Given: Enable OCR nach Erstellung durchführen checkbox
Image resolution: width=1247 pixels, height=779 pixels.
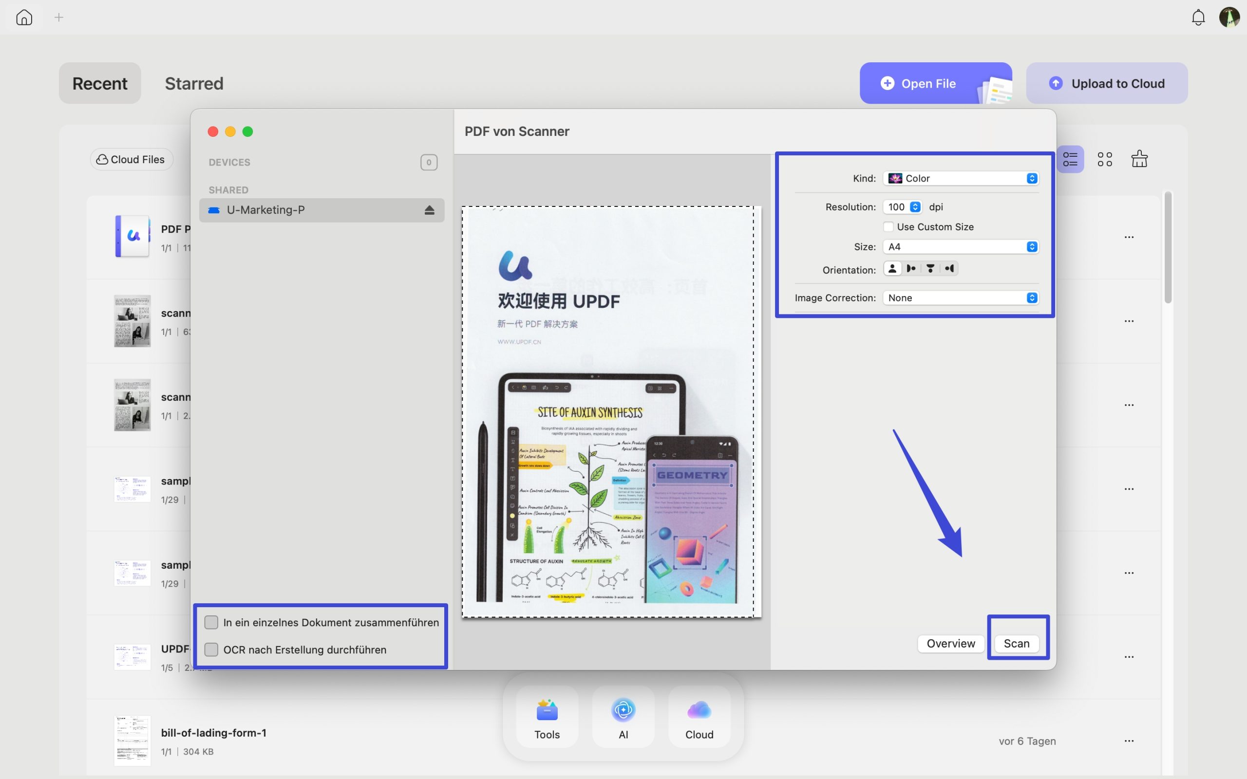Looking at the screenshot, I should tap(211, 649).
